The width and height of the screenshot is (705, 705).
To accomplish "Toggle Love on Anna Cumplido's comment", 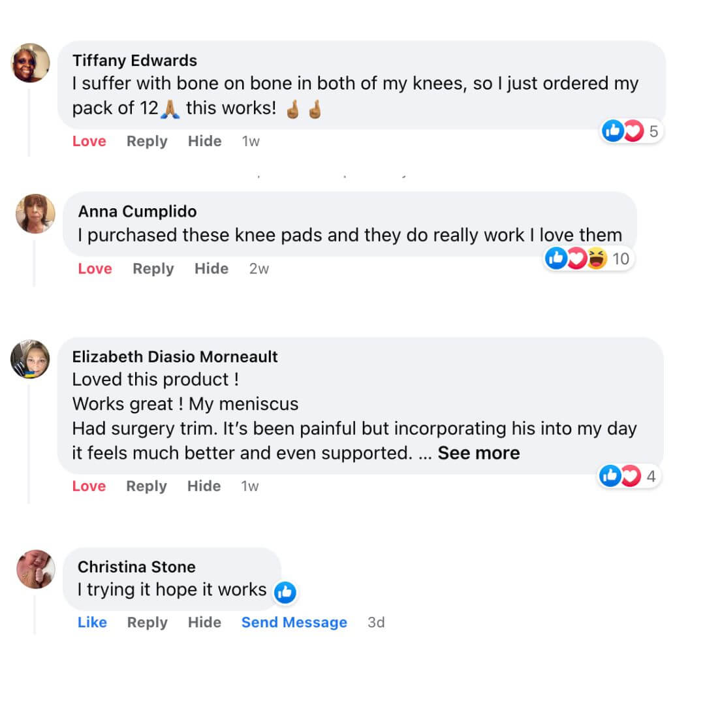I will click(95, 268).
